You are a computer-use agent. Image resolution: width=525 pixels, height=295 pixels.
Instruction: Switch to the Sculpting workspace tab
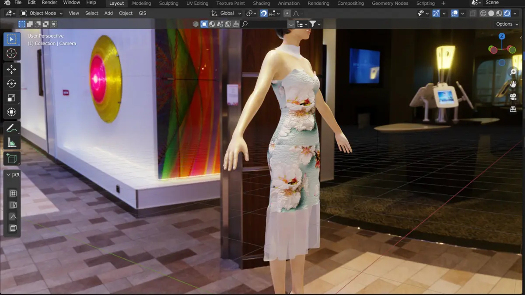(x=169, y=3)
